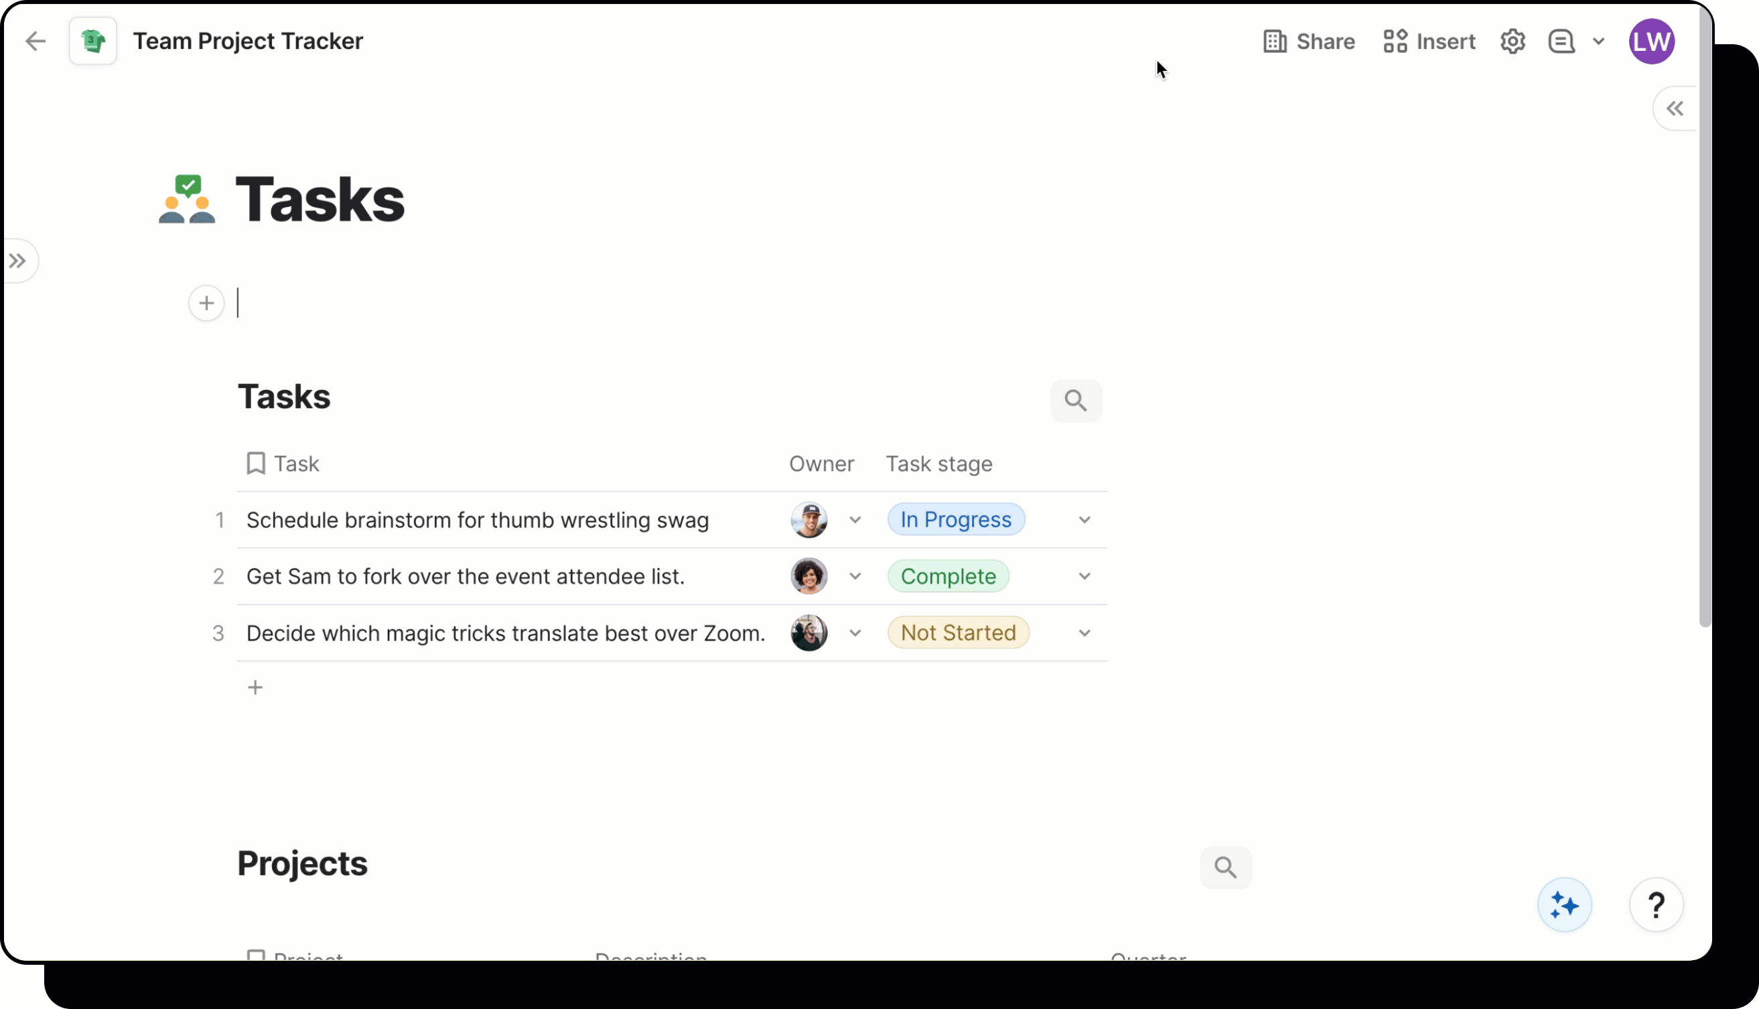Click the LW user avatar
Viewport: 1759px width, 1009px height.
coord(1652,42)
